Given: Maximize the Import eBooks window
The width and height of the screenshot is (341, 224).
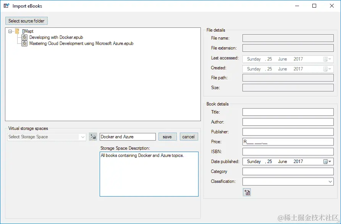Looking at the screenshot, I should (x=314, y=6).
